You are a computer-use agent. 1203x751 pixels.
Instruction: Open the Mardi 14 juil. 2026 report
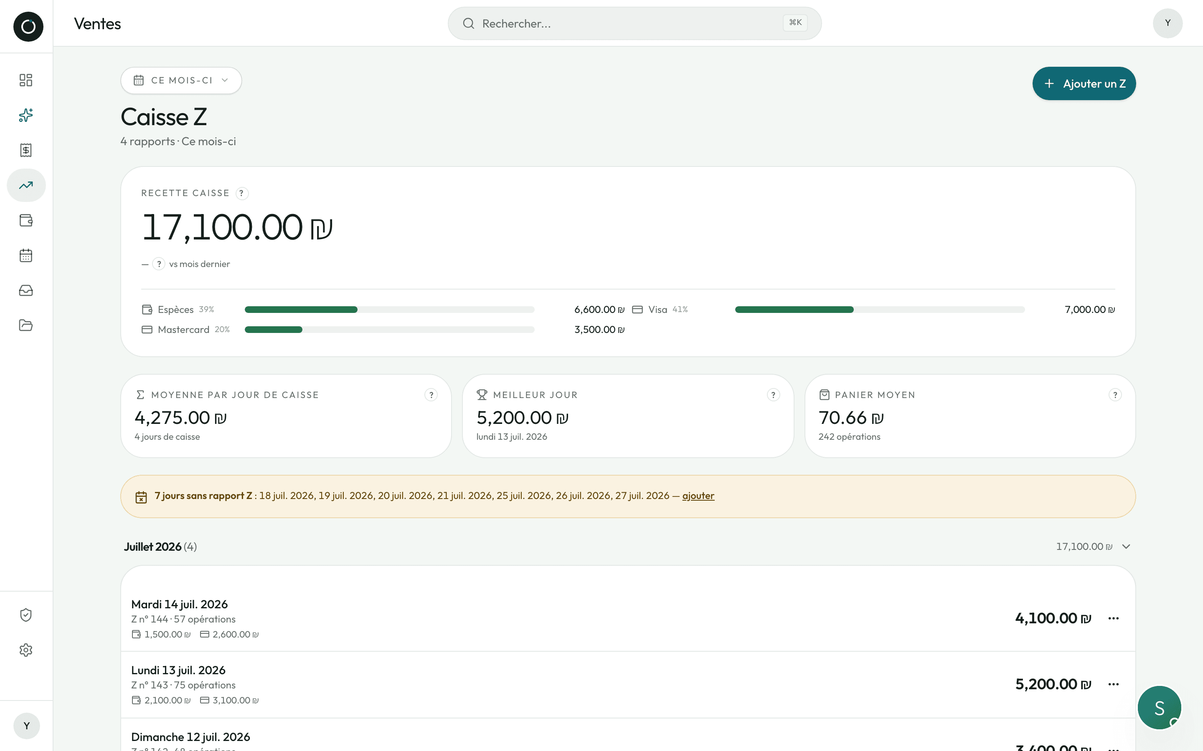click(x=628, y=618)
